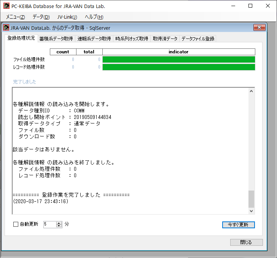Click the データ種別ID COMM log line
The image size is (277, 258).
51,111
